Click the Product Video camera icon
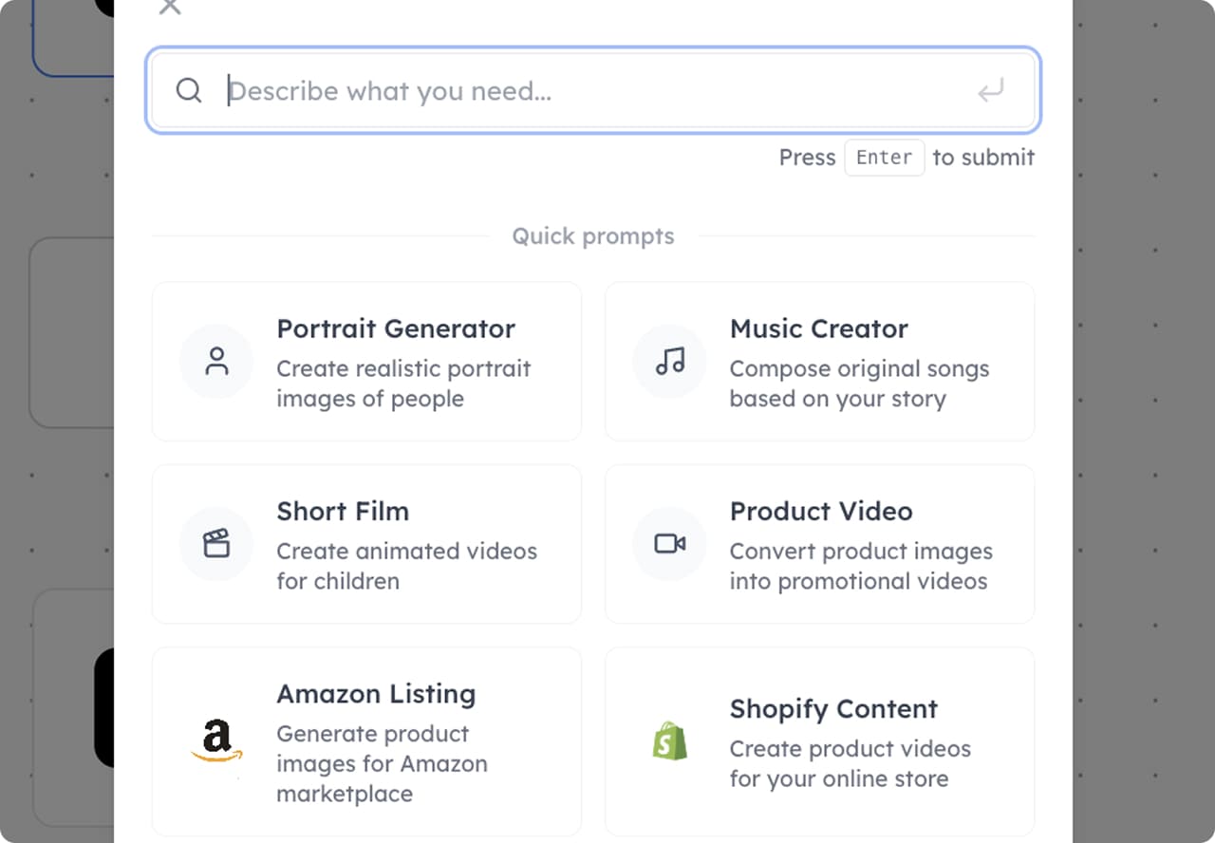The width and height of the screenshot is (1215, 843). point(670,544)
